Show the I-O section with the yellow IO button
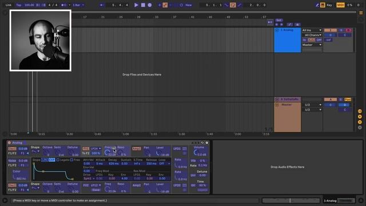This screenshot has height=206, width=366. click(360, 112)
